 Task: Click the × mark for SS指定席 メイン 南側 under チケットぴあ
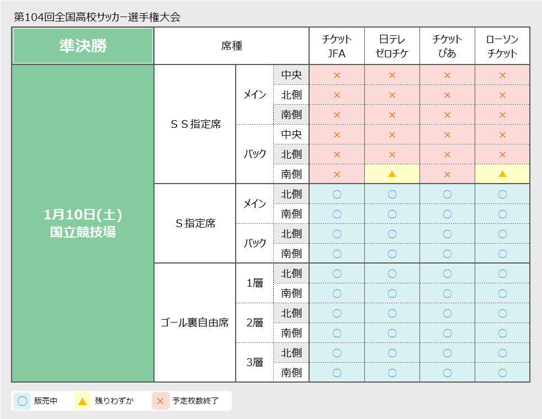tap(447, 115)
